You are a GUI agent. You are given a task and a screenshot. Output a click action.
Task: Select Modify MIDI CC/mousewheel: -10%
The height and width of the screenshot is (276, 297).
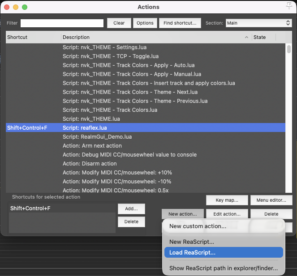coord(146,182)
